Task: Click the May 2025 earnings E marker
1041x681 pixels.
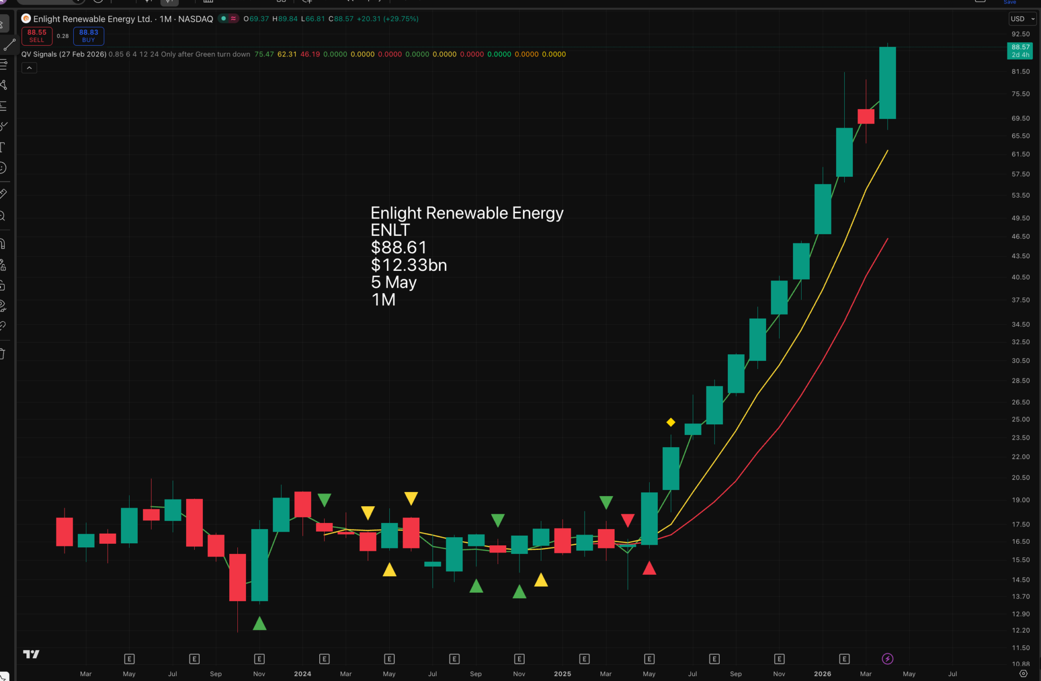Action: [x=649, y=659]
